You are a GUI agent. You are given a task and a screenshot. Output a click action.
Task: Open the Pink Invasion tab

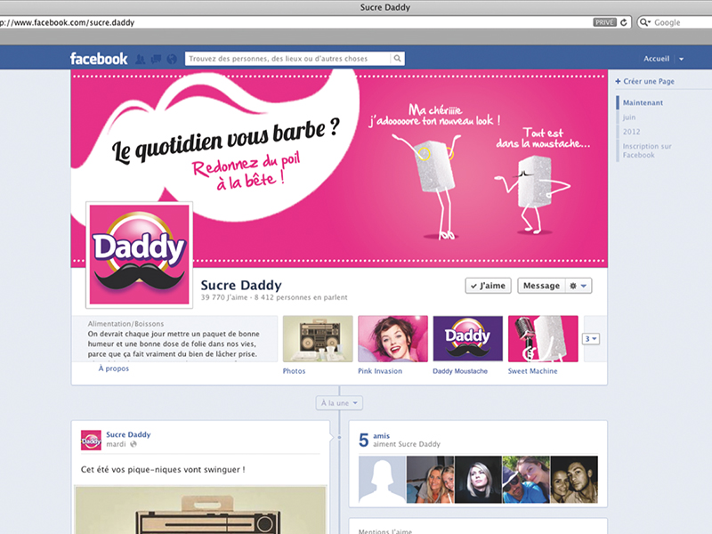[x=392, y=339]
